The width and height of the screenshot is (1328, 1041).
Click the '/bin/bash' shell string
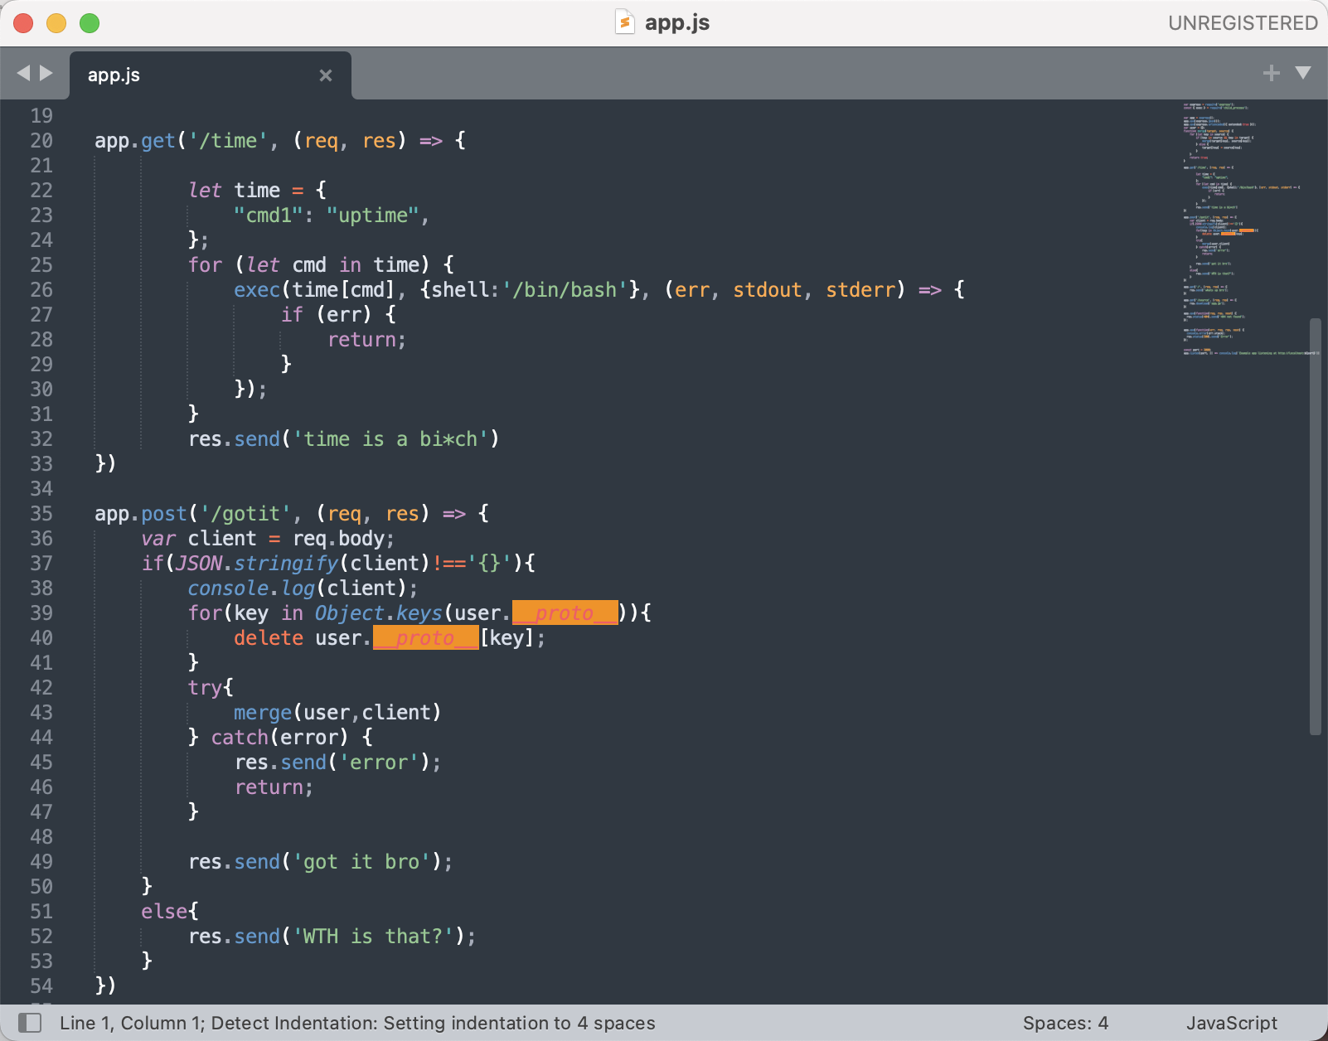[x=565, y=290]
